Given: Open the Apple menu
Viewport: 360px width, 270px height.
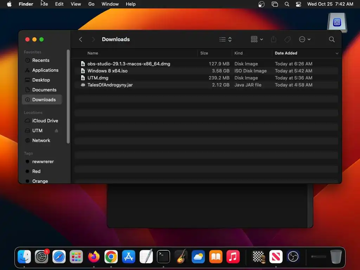Looking at the screenshot, I should click(x=9, y=4).
